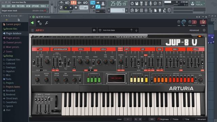This screenshot has width=217, height=122.
Task: Open the plugin picker plug icon
Action: coord(160,11)
